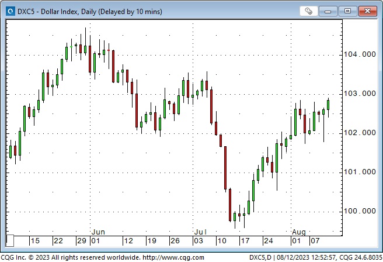Click date label 29 on time axis
The image size is (383, 262).
tap(82, 241)
